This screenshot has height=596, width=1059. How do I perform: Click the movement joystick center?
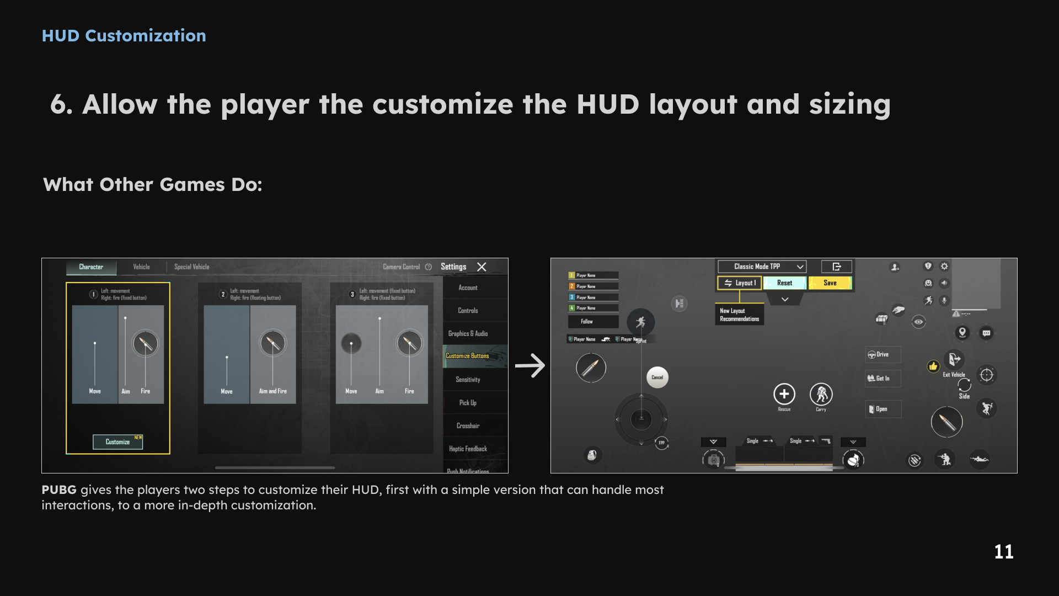641,419
